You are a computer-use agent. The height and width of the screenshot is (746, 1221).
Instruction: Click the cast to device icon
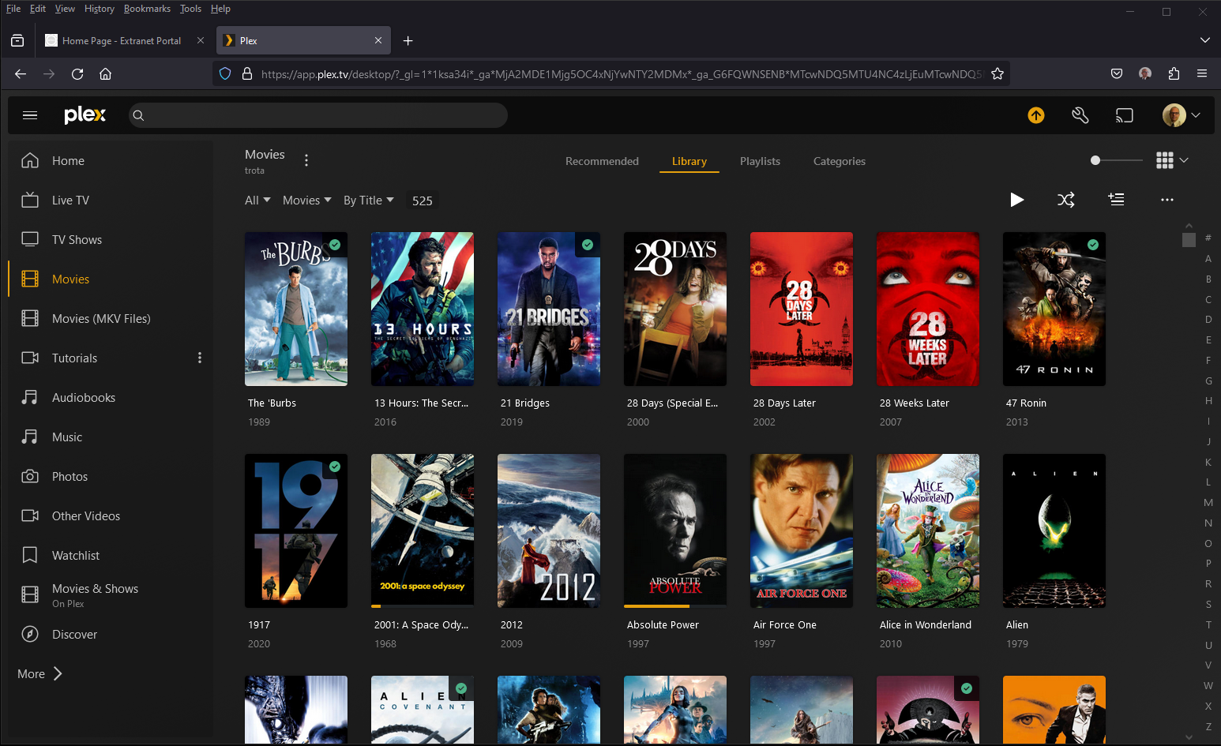(1124, 115)
